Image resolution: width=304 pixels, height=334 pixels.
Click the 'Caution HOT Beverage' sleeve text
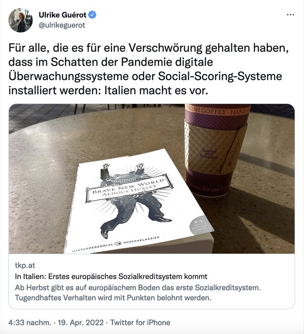pos(209,154)
